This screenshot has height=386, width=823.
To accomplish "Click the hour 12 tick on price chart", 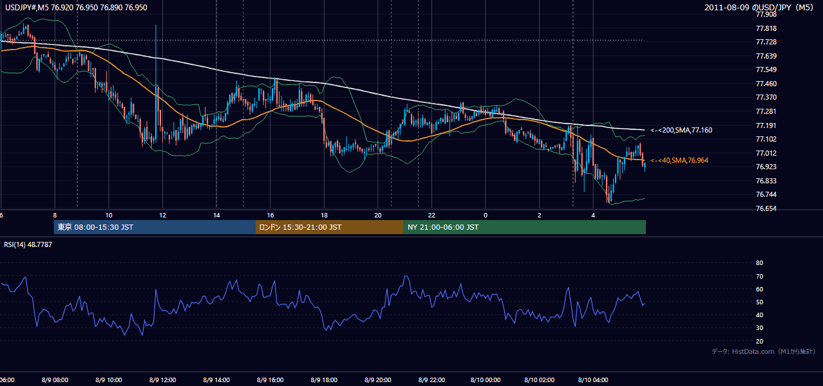I will tap(162, 215).
